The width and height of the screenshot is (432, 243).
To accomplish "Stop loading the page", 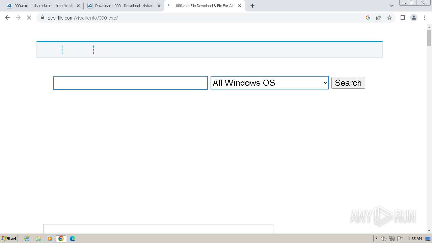I will pos(29,18).
